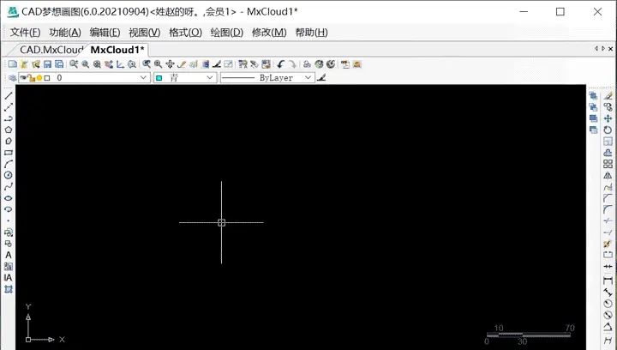Click the Open file icon
The width and height of the screenshot is (617, 350).
click(x=24, y=64)
